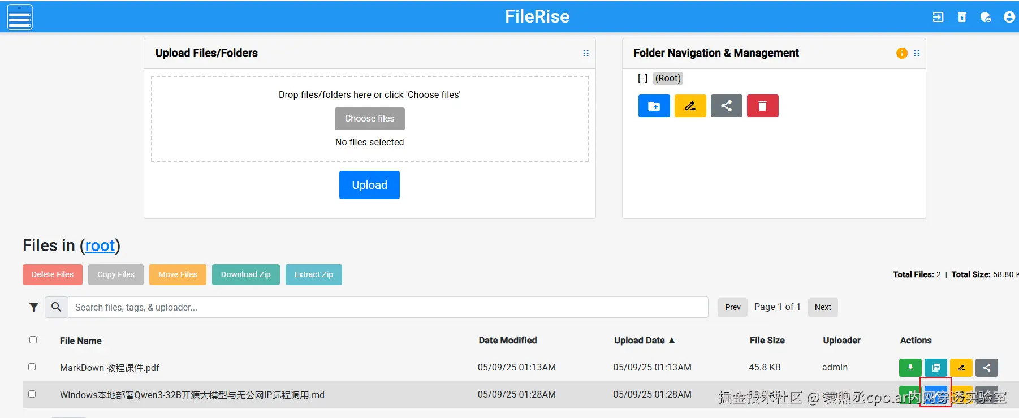Click the blue Upload button
1019x418 pixels.
(x=369, y=185)
